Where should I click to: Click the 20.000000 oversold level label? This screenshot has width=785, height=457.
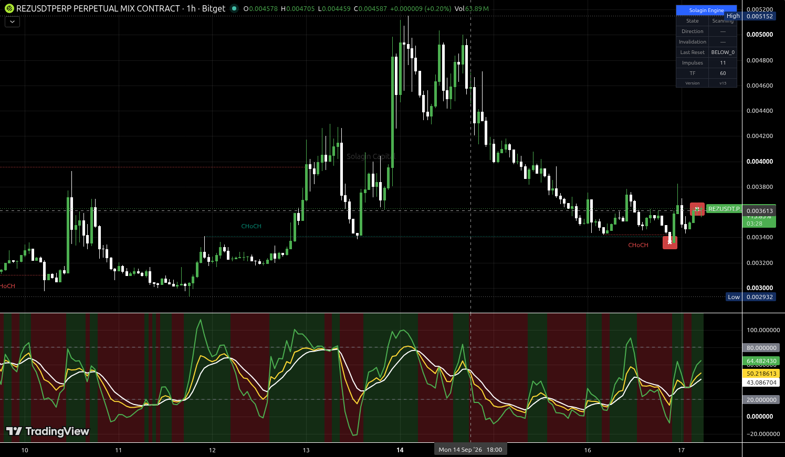point(761,400)
